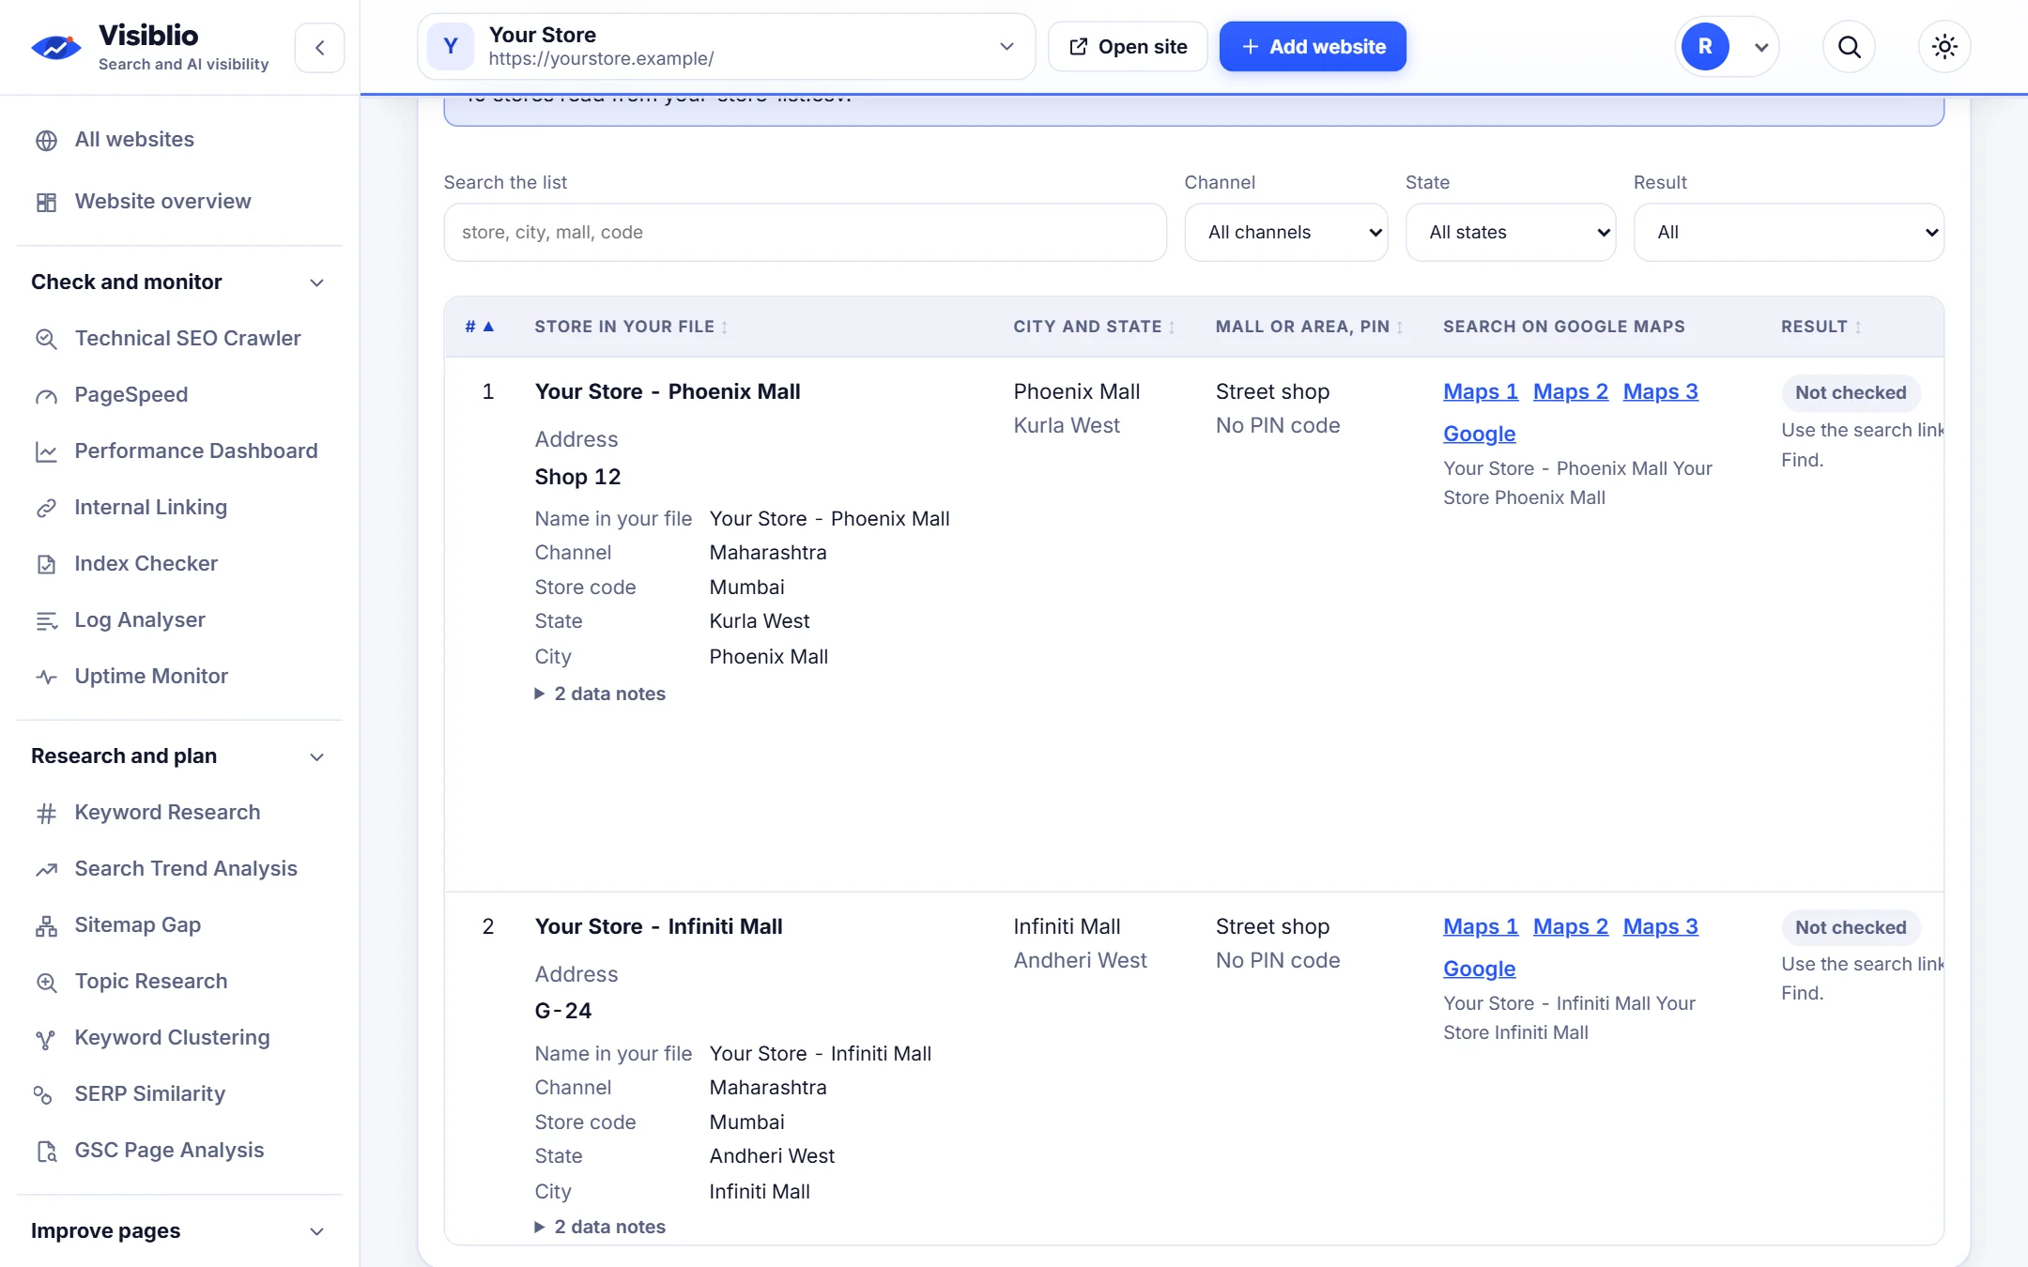Open the user account menu arrow
The width and height of the screenshot is (2028, 1267).
click(x=1761, y=47)
